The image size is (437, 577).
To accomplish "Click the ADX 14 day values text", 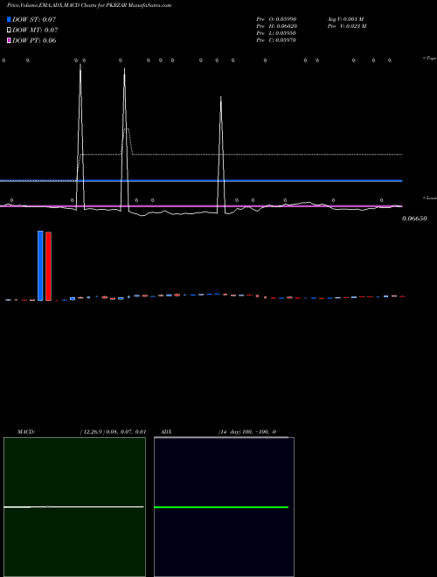I will [x=247, y=432].
